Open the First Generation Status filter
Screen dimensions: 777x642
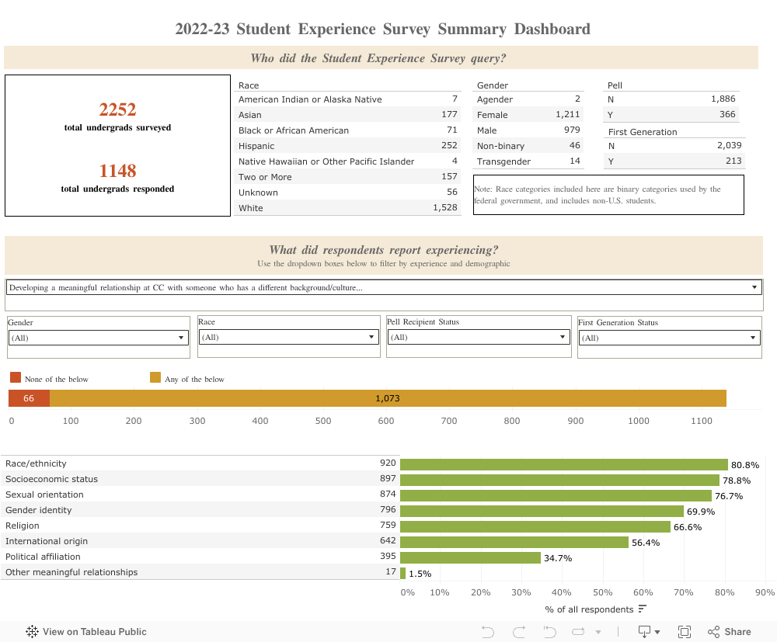(x=751, y=337)
